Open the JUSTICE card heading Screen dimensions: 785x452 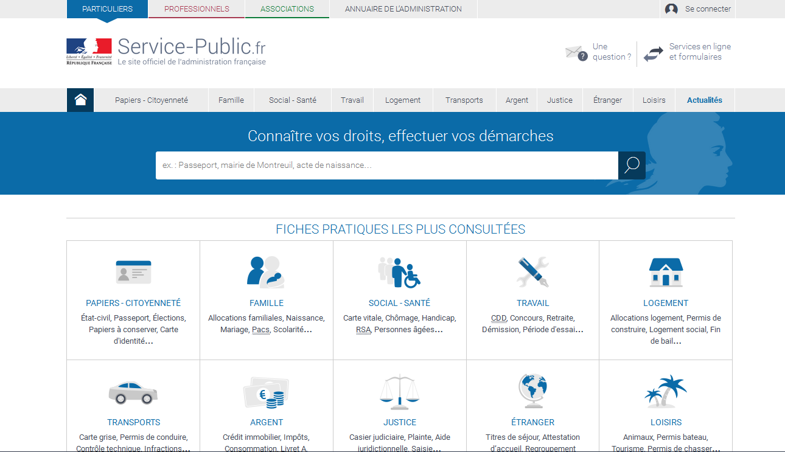[400, 422]
